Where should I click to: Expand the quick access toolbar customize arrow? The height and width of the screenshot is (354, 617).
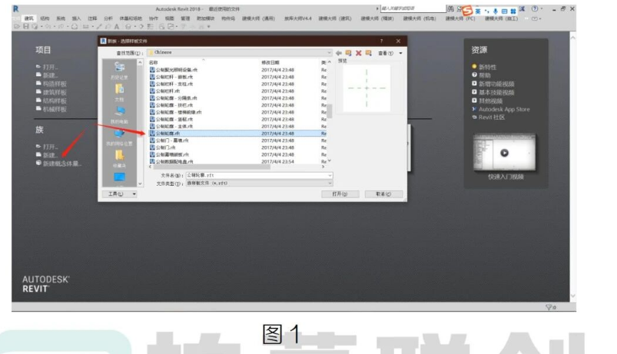click(x=209, y=27)
